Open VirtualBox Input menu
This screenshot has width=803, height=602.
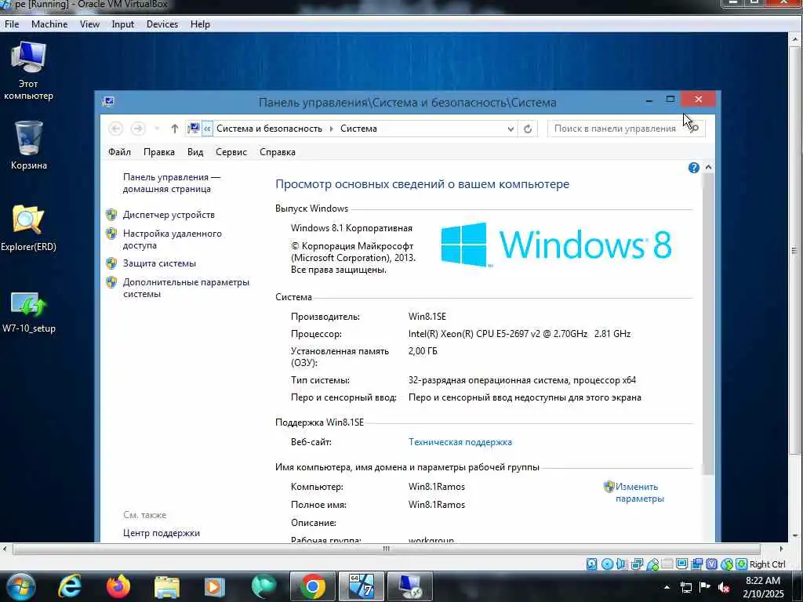tap(123, 24)
